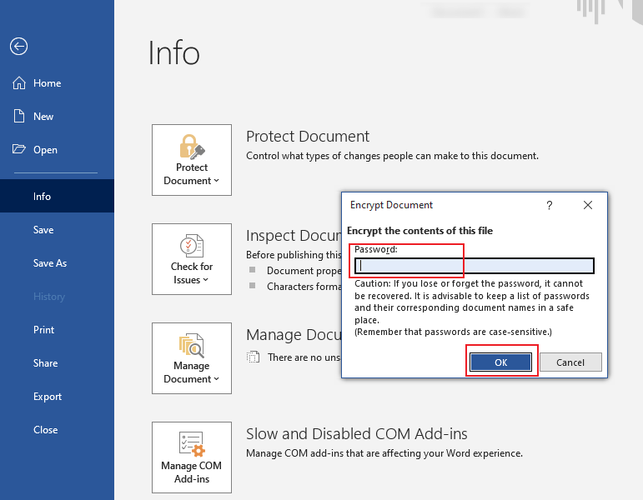Go to the Share page

tap(57, 363)
